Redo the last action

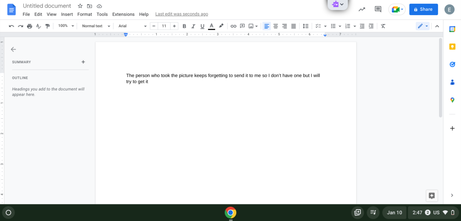(21, 26)
